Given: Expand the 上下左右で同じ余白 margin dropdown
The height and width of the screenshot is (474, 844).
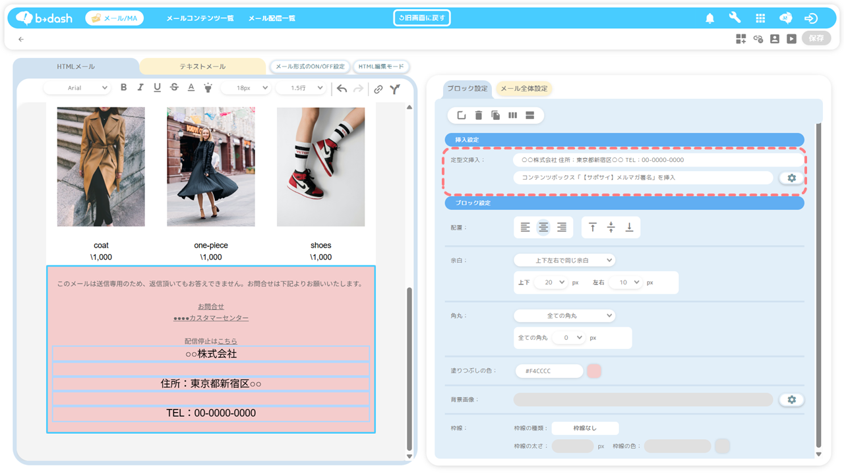Looking at the screenshot, I should pyautogui.click(x=564, y=260).
